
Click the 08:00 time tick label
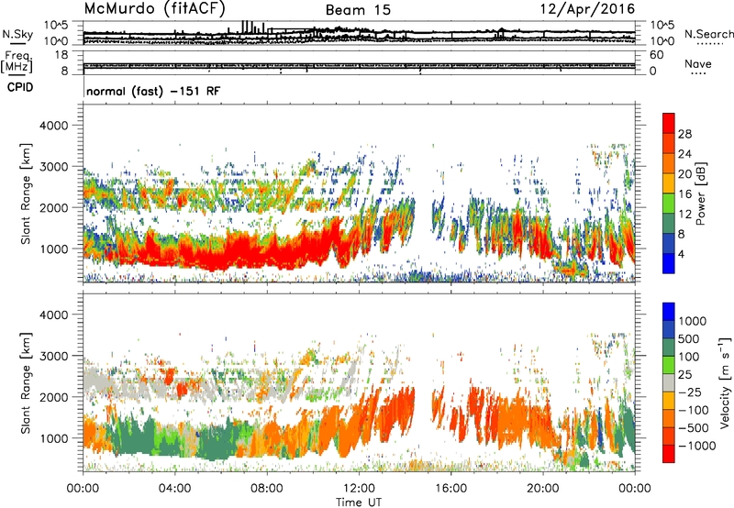point(267,489)
